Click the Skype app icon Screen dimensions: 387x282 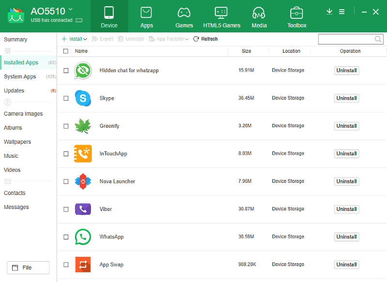pyautogui.click(x=83, y=98)
